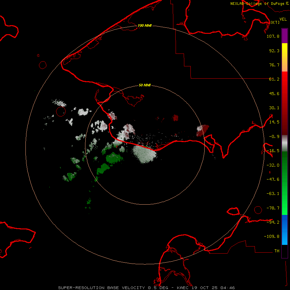Click the dark red echo on 50 NMI ring
Viewport: 290px width, 290px height.
click(x=203, y=130)
